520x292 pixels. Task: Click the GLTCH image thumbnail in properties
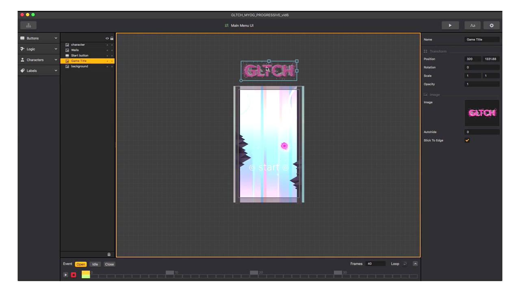point(482,113)
